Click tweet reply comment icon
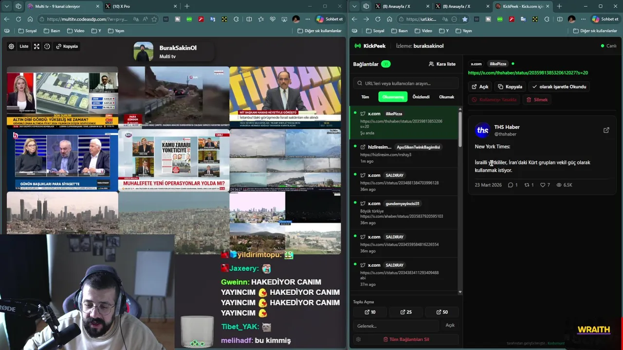This screenshot has height=350, width=623. (511, 185)
